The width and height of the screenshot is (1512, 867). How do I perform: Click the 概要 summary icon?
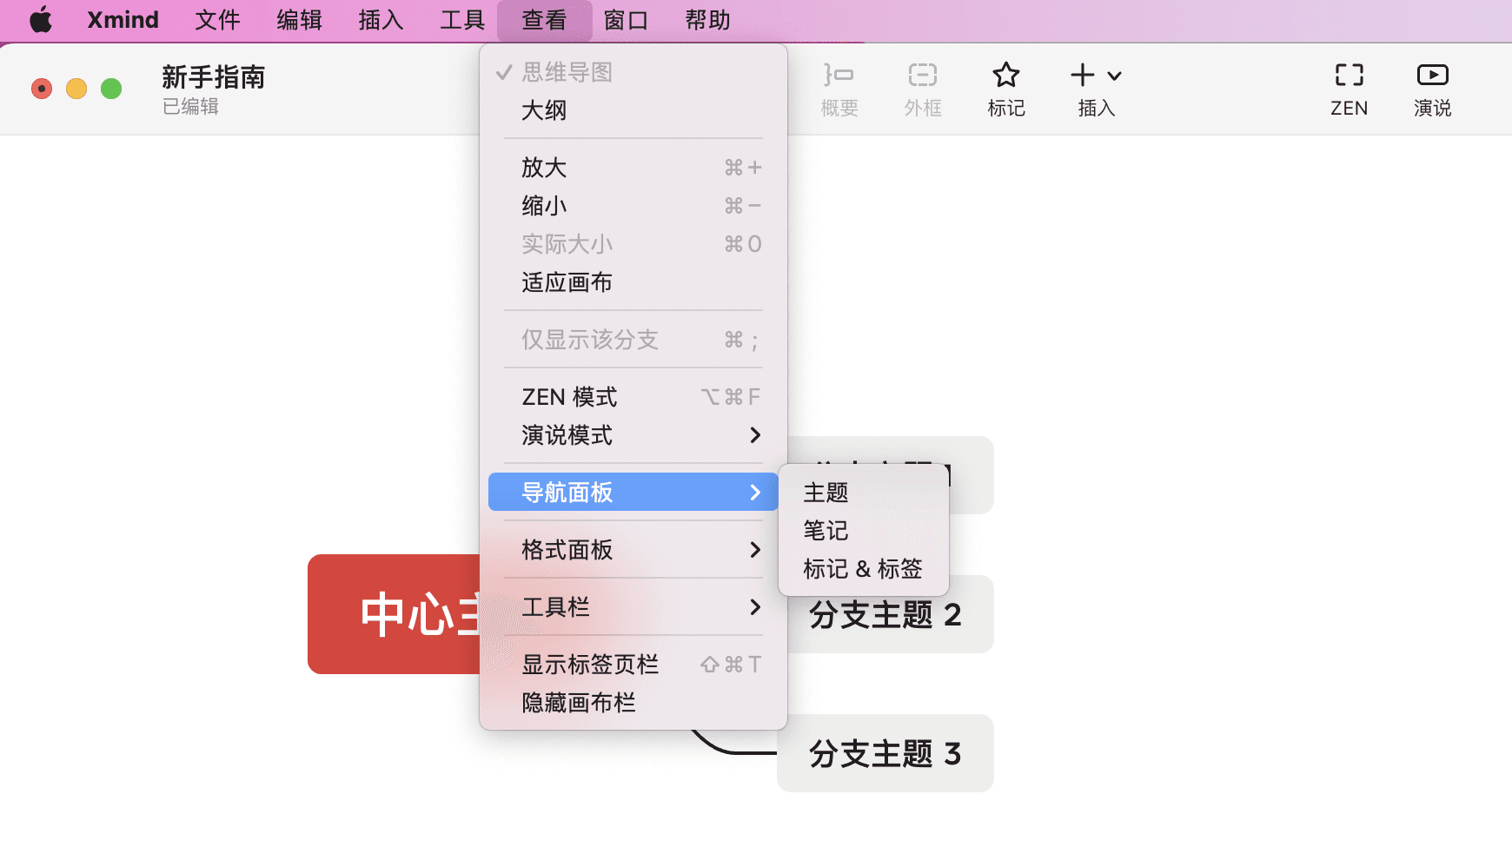click(838, 87)
